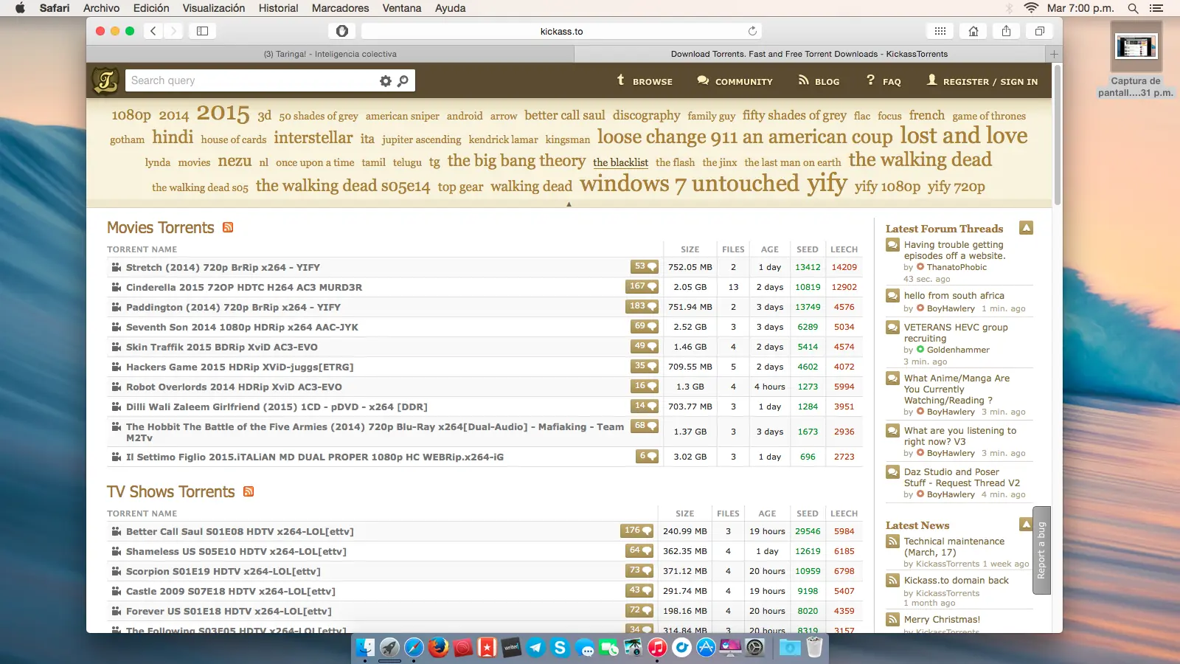Open a new tab with the plus button
The image size is (1180, 664).
(x=1054, y=54)
